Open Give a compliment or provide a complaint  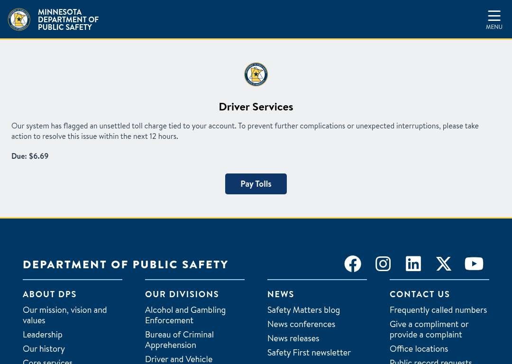(429, 329)
